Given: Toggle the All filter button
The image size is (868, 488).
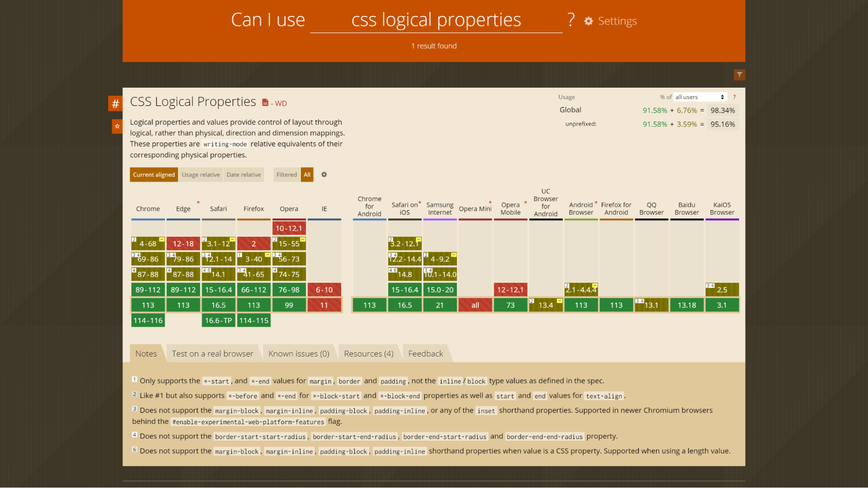Looking at the screenshot, I should coord(307,174).
